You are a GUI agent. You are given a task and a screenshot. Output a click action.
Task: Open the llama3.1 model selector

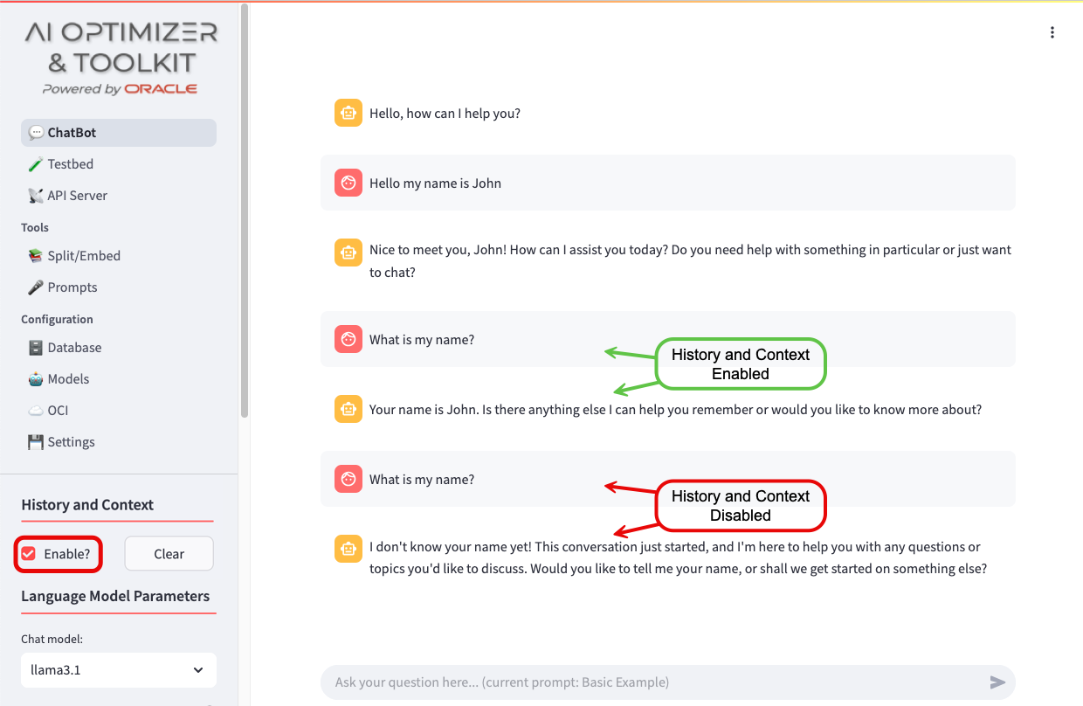[x=119, y=670]
